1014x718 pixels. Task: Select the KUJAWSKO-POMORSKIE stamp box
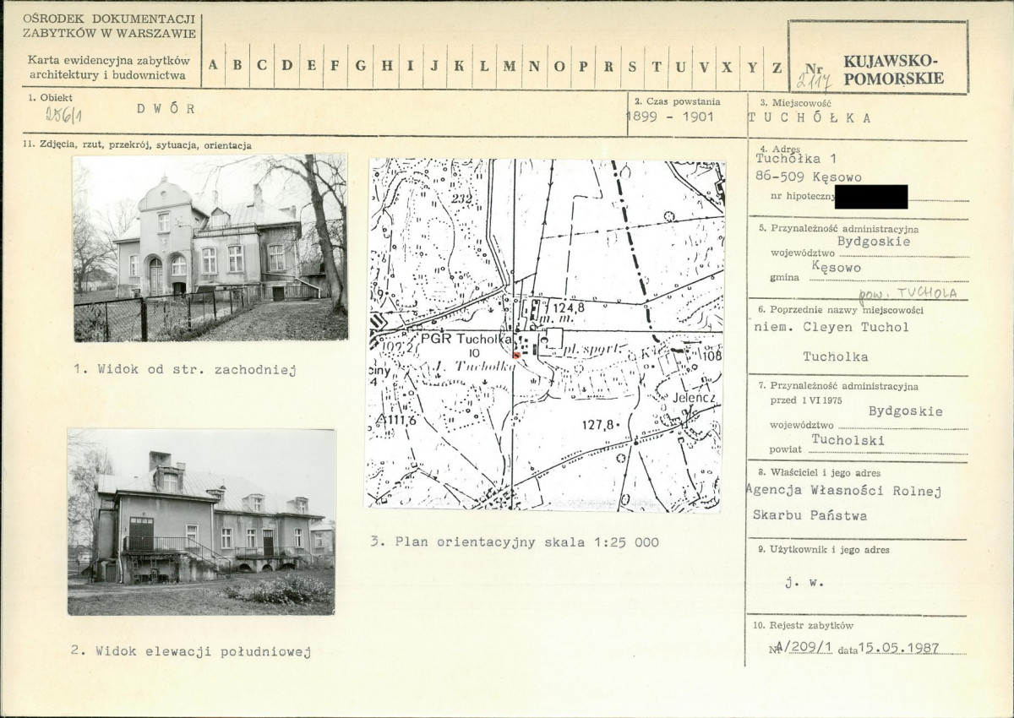click(x=879, y=57)
